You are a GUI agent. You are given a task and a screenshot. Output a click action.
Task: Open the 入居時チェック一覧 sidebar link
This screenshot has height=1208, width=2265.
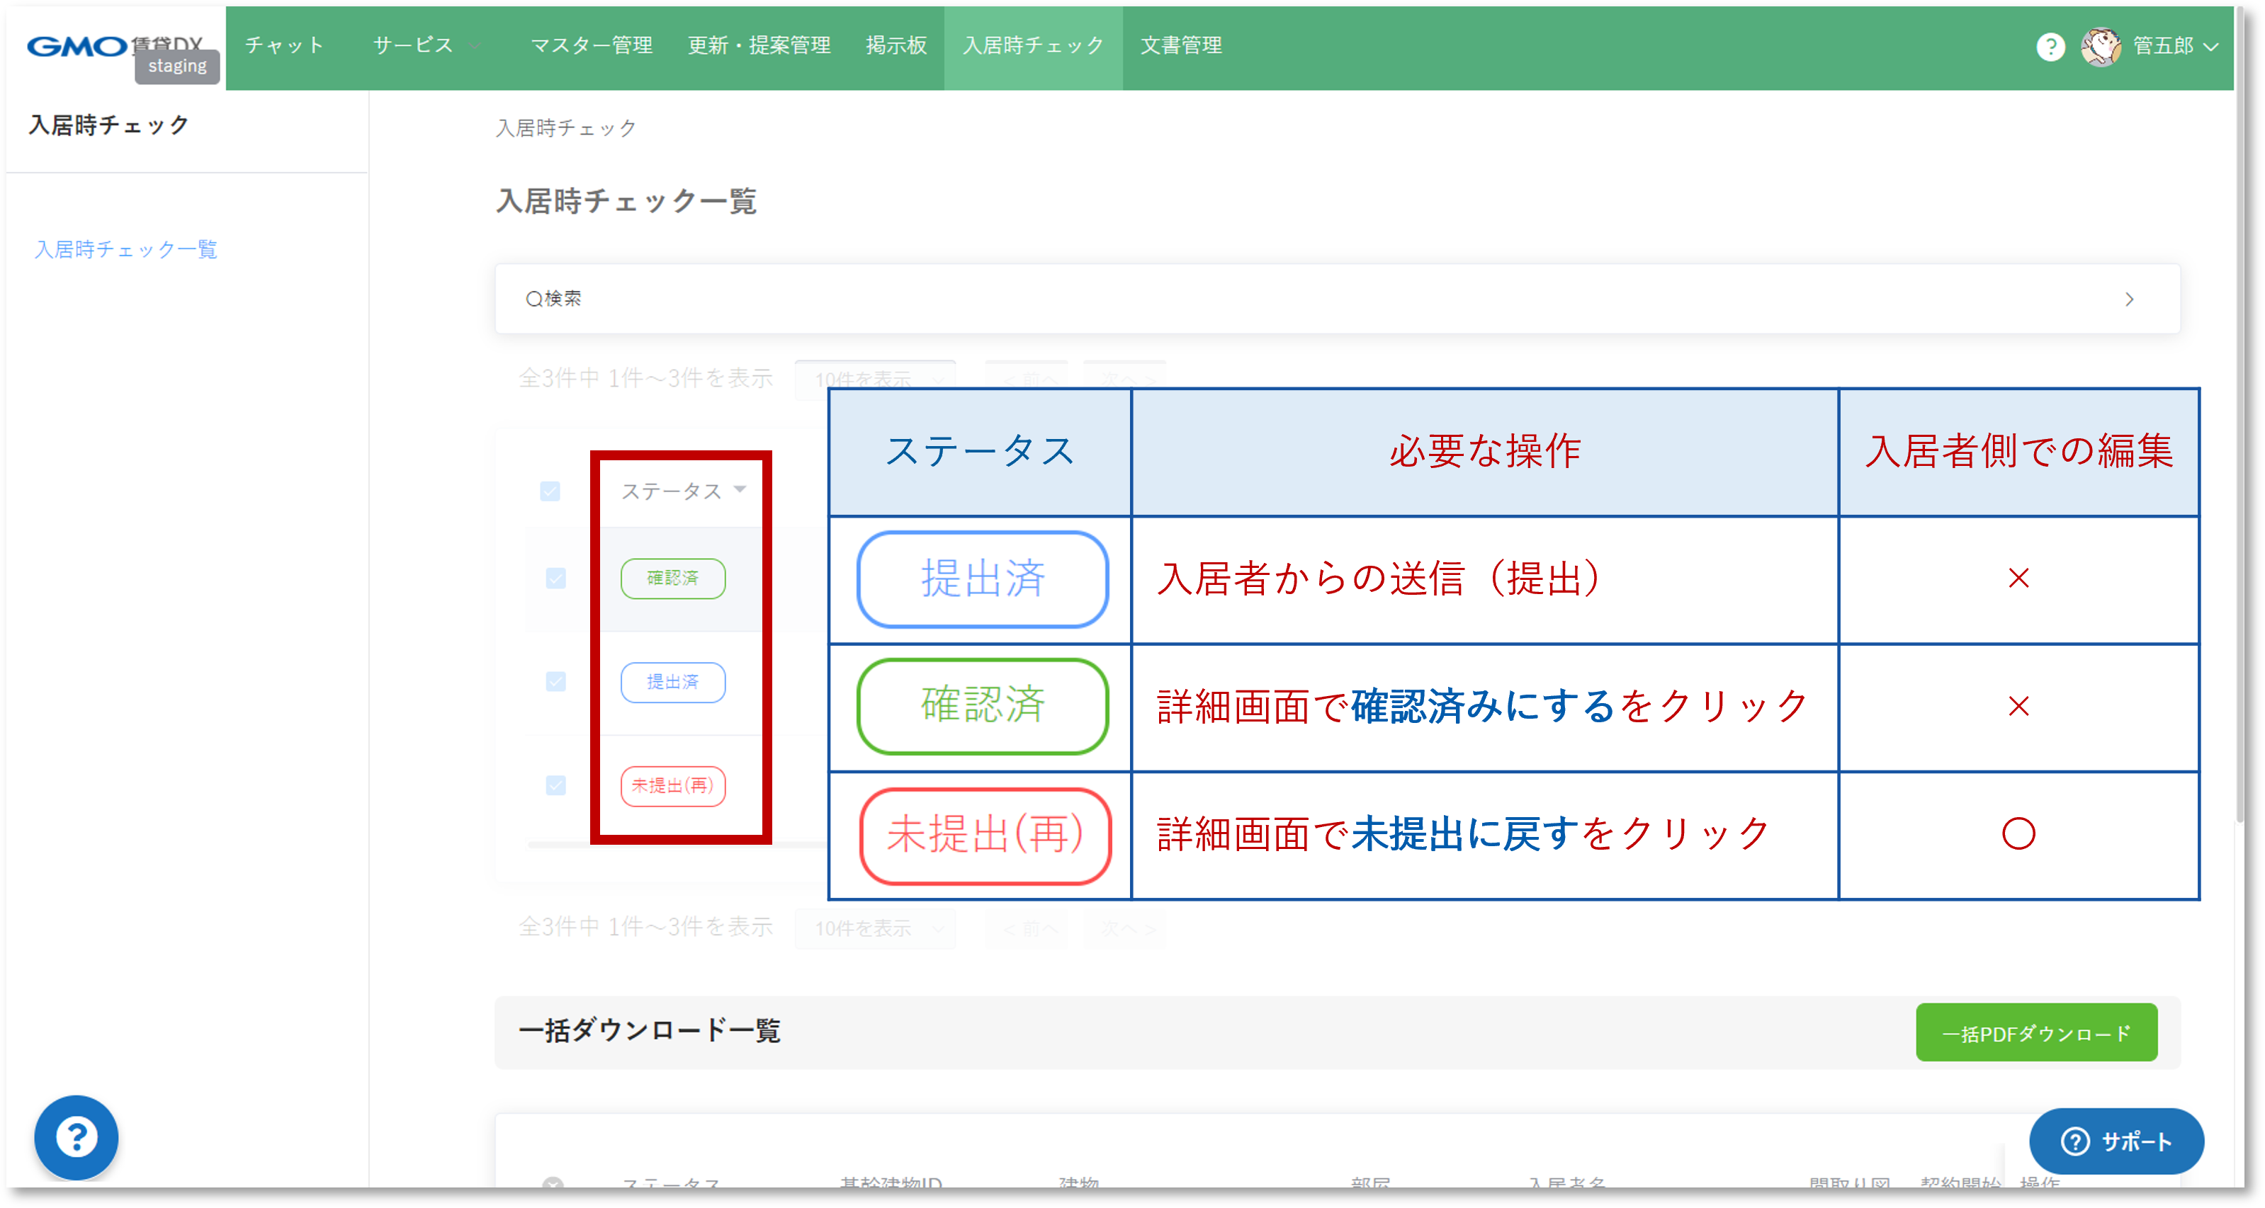125,249
